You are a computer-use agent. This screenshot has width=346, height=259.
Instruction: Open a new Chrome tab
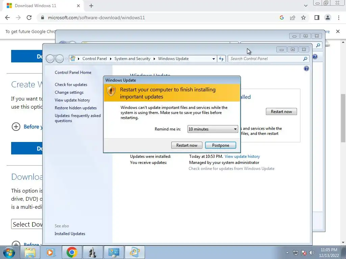[91, 6]
